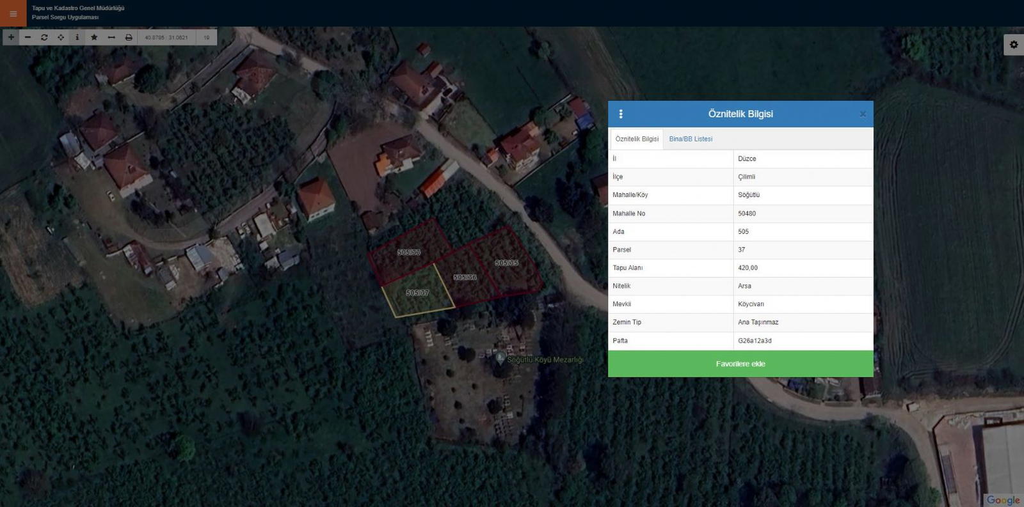Image resolution: width=1024 pixels, height=507 pixels.
Task: Open map settings gear icon
Action: point(1013,45)
